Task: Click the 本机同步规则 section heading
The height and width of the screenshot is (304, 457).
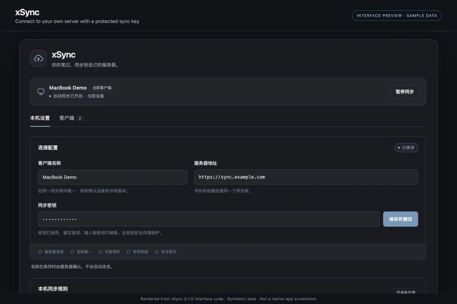Action: tap(53, 289)
